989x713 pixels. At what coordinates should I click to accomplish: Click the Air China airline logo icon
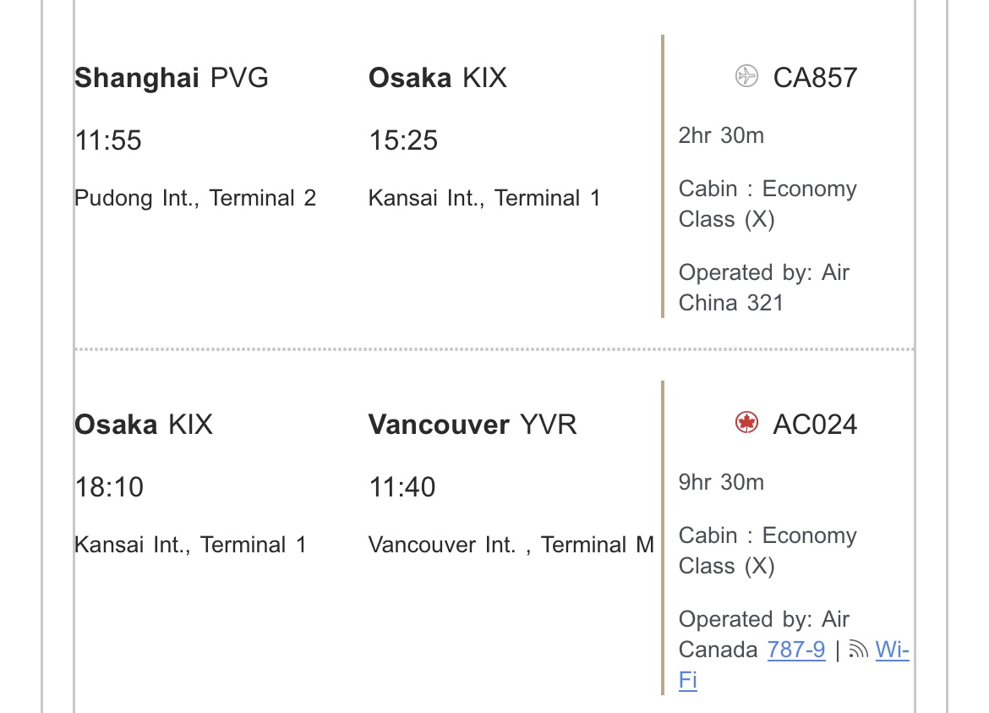point(746,77)
